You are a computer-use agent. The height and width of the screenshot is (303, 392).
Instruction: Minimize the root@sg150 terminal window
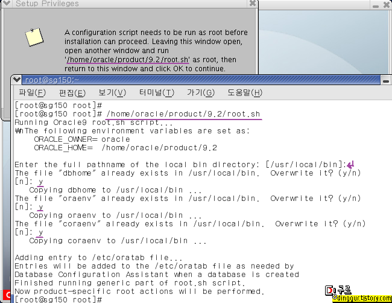click(385, 80)
